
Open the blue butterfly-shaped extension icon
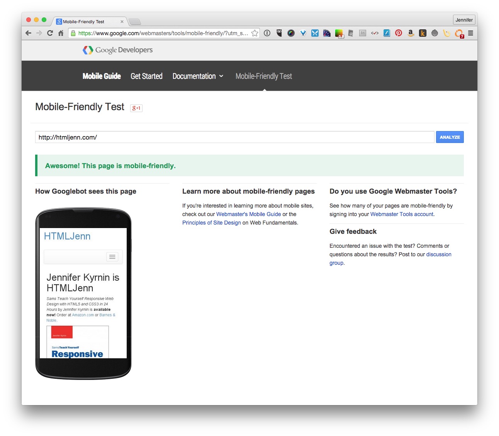point(315,33)
